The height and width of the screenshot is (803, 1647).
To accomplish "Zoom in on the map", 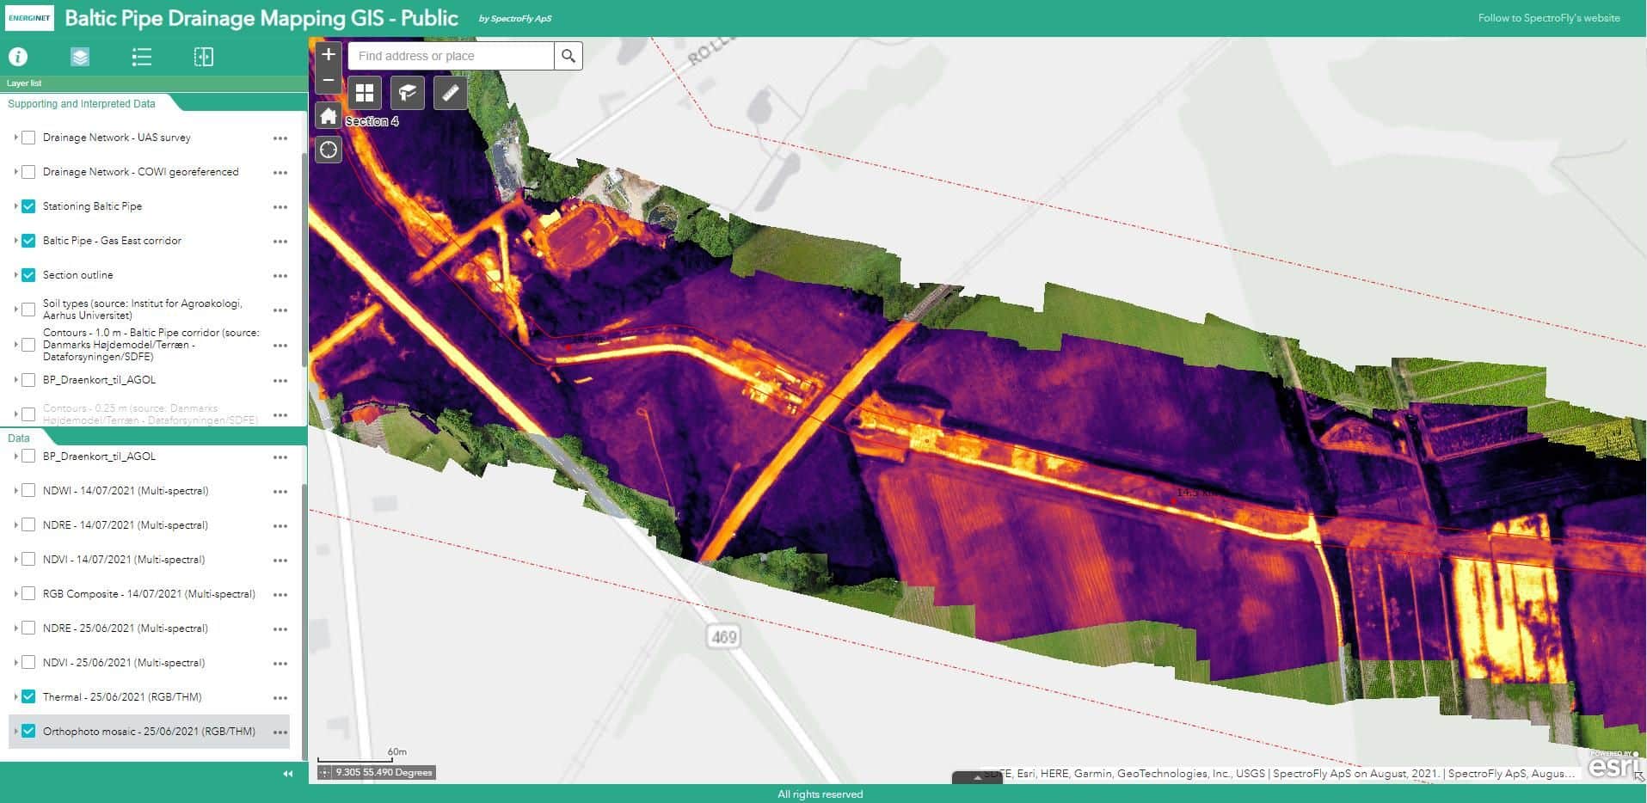I will point(328,55).
